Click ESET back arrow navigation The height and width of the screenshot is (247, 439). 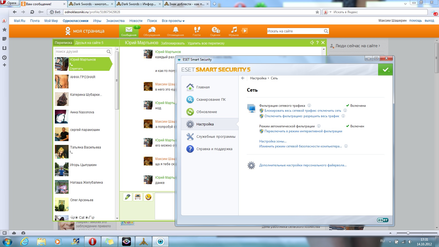click(x=243, y=78)
